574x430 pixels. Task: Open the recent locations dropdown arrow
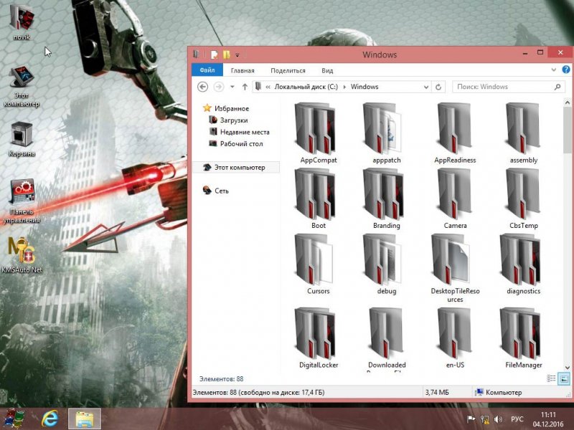coord(232,87)
